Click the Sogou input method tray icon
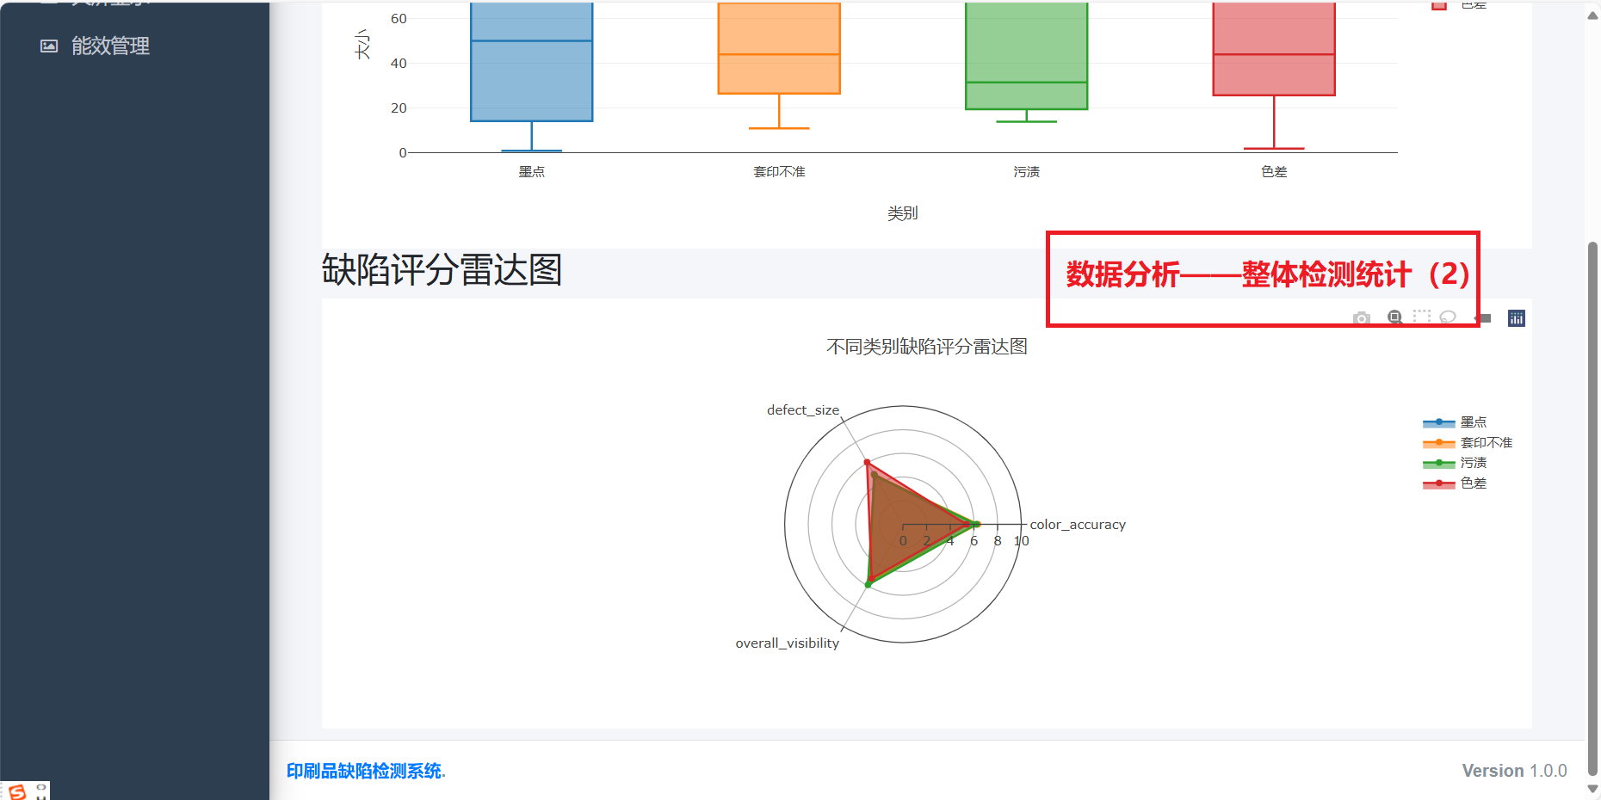 click(17, 791)
